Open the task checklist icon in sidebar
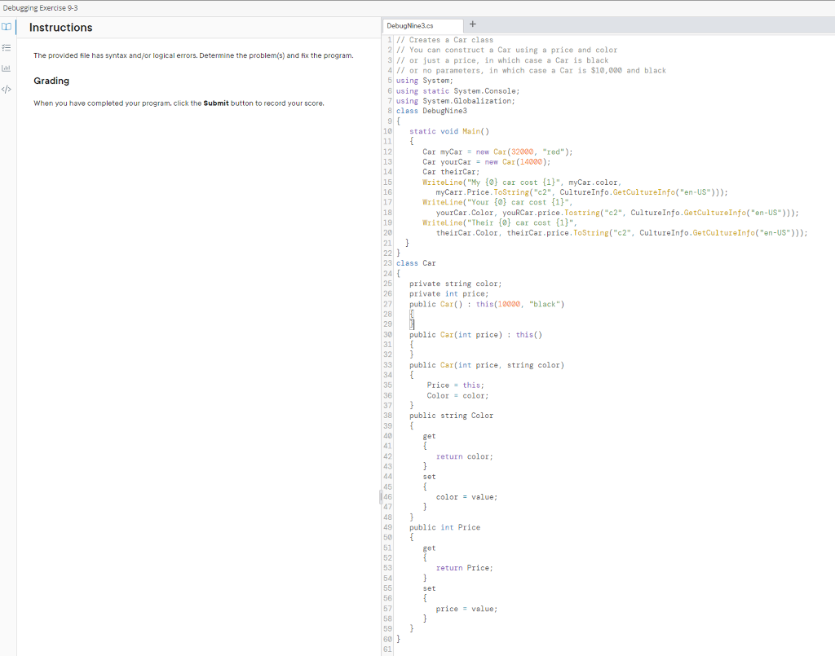 pos(7,48)
